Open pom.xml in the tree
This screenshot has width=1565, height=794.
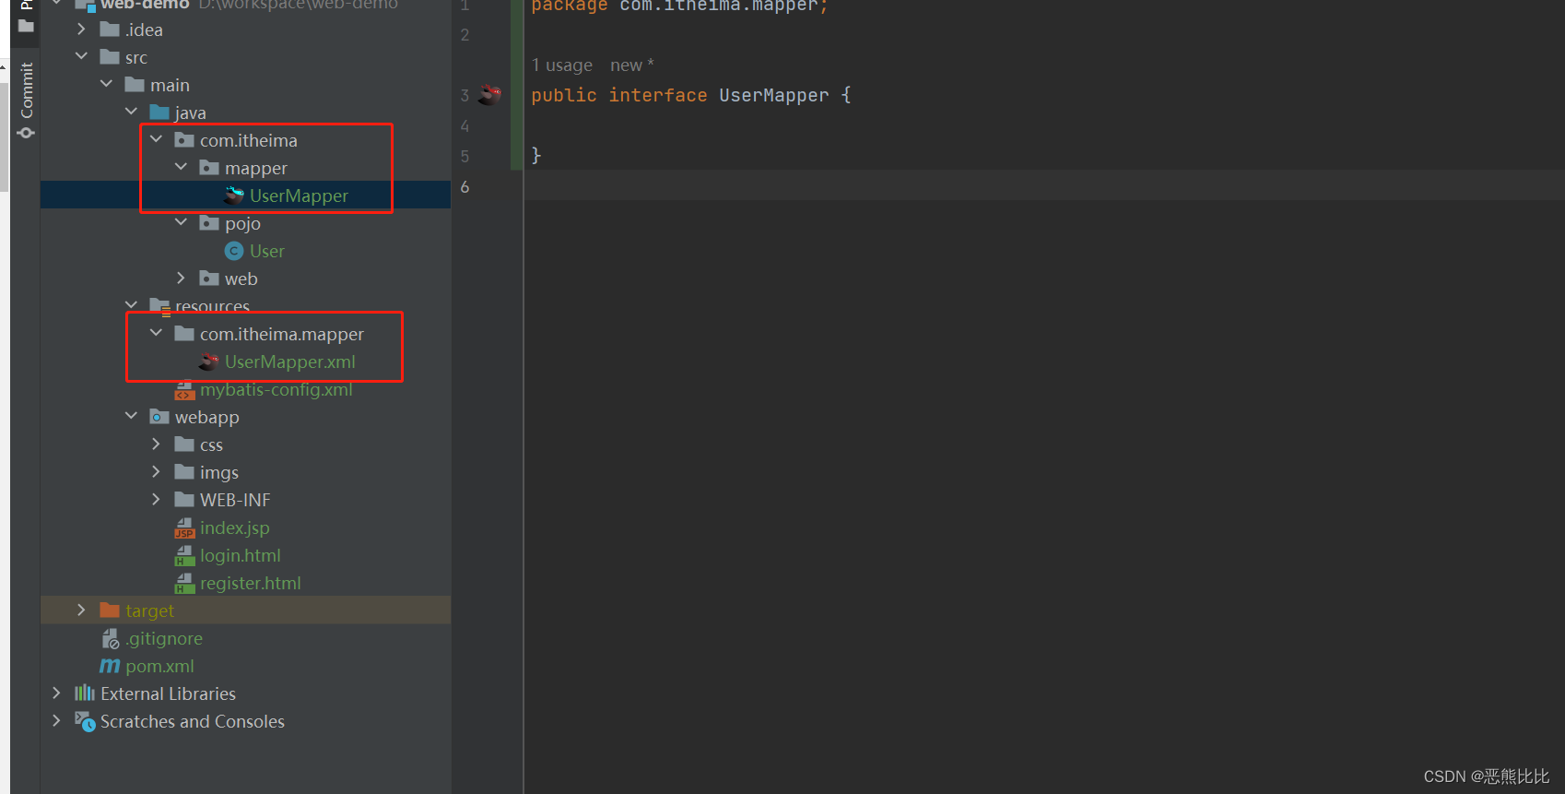click(x=159, y=666)
